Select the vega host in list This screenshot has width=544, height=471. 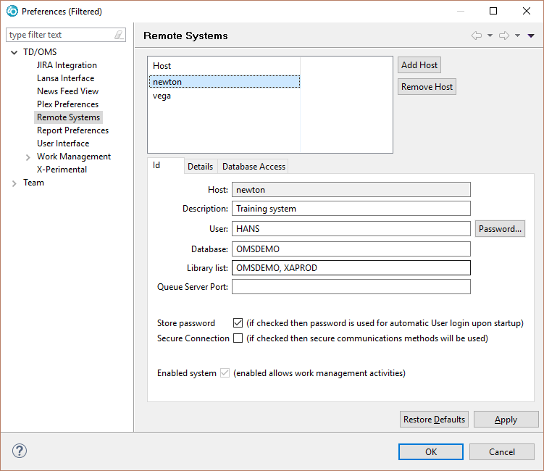[x=162, y=96]
